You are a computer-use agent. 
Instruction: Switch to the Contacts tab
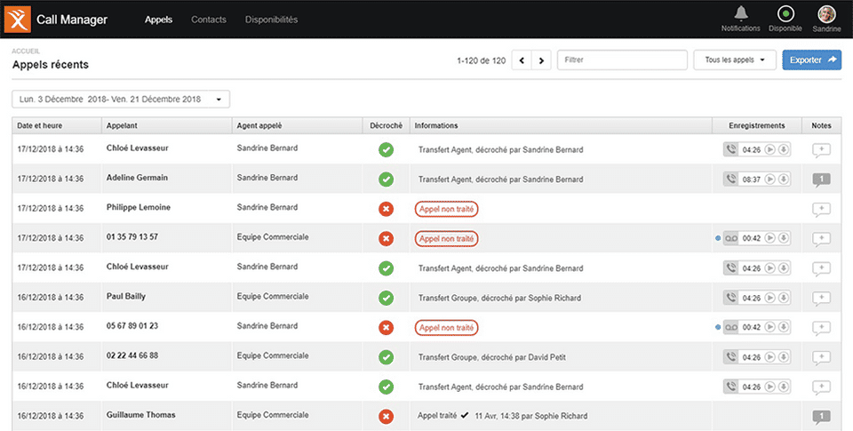(209, 20)
